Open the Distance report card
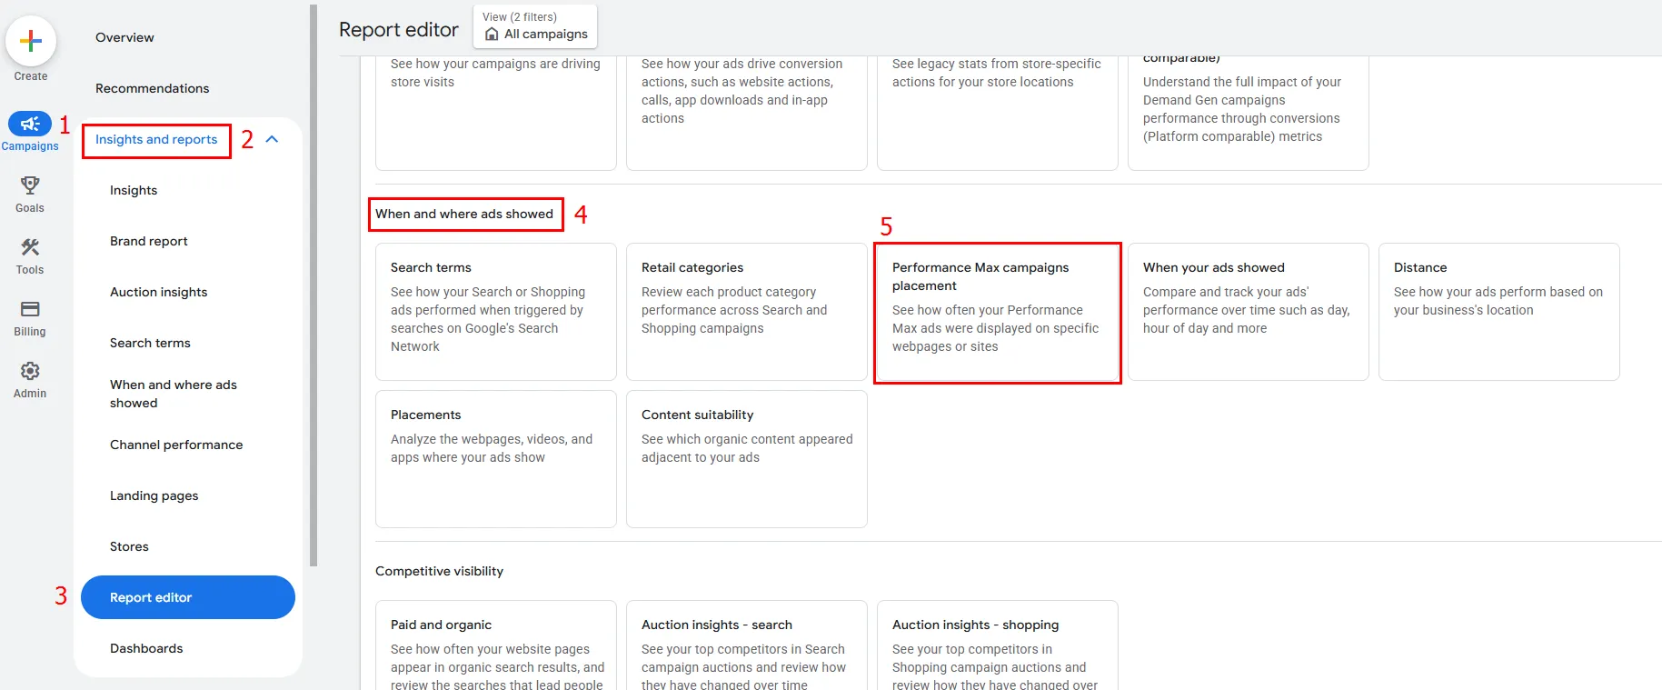 [x=1499, y=312]
